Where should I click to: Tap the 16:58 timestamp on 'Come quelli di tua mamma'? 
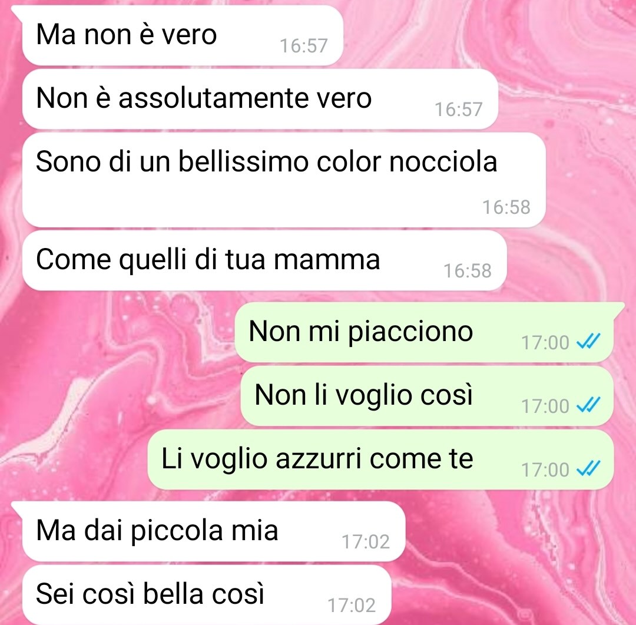468,271
